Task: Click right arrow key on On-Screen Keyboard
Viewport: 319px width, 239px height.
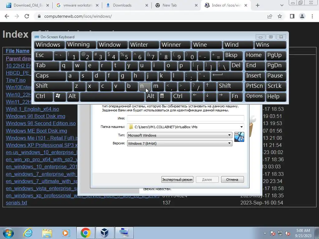Action: tap(223, 97)
